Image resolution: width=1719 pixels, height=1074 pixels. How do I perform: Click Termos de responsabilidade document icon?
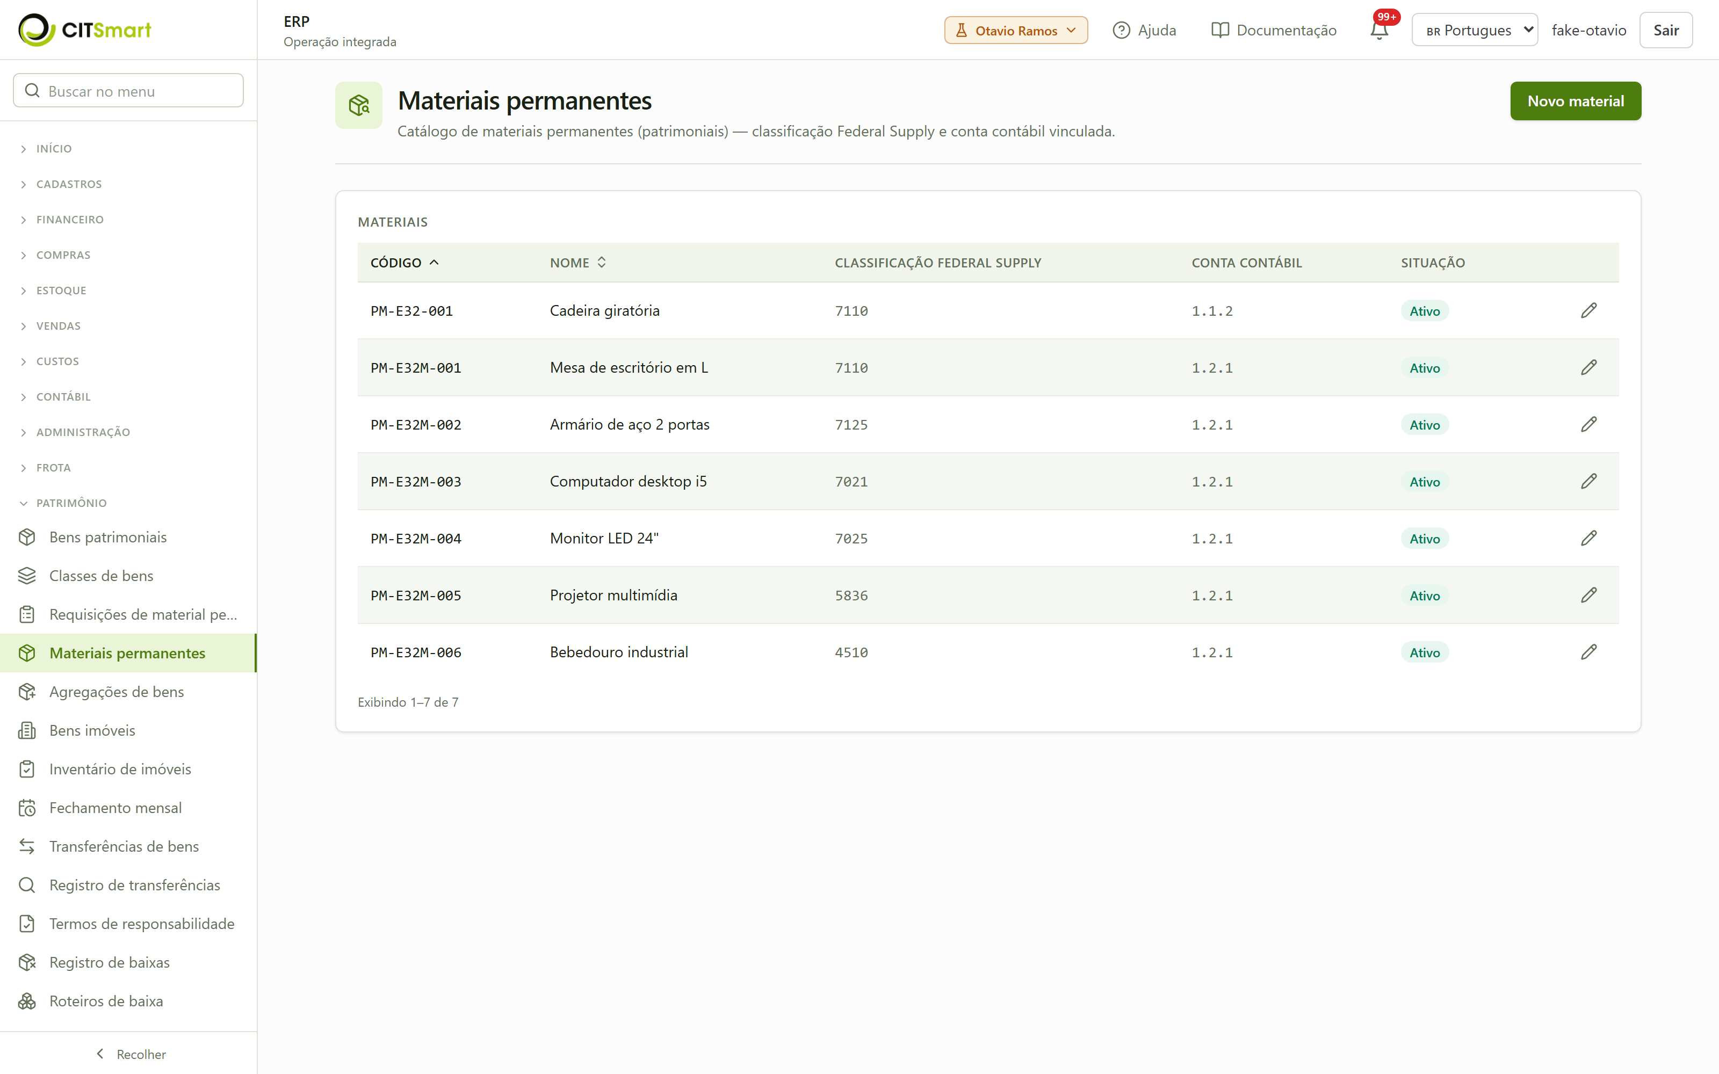(x=27, y=924)
